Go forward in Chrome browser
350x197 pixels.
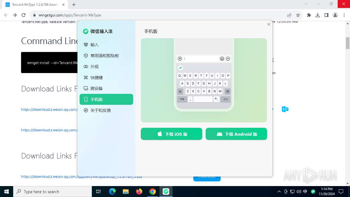15,15
